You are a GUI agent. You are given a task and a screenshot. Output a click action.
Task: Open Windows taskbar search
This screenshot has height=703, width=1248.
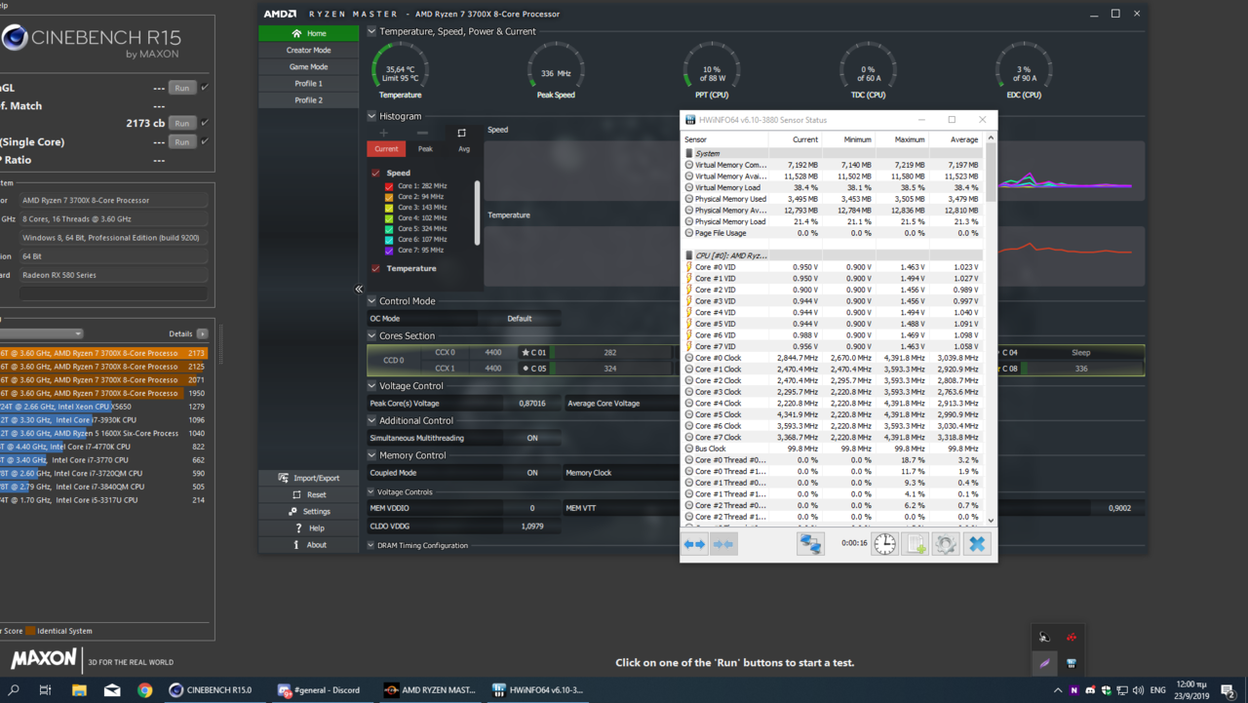coord(14,690)
